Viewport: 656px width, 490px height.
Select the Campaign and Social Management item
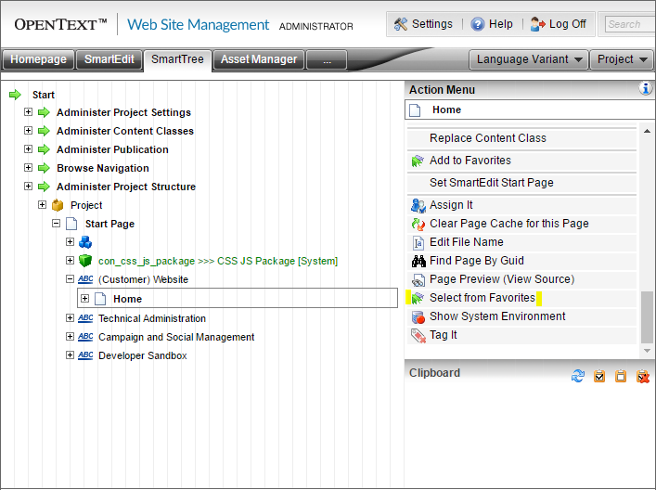click(176, 337)
